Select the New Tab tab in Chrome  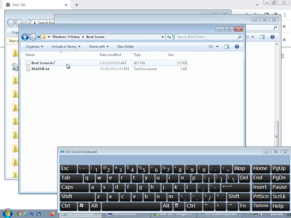(37, 5)
